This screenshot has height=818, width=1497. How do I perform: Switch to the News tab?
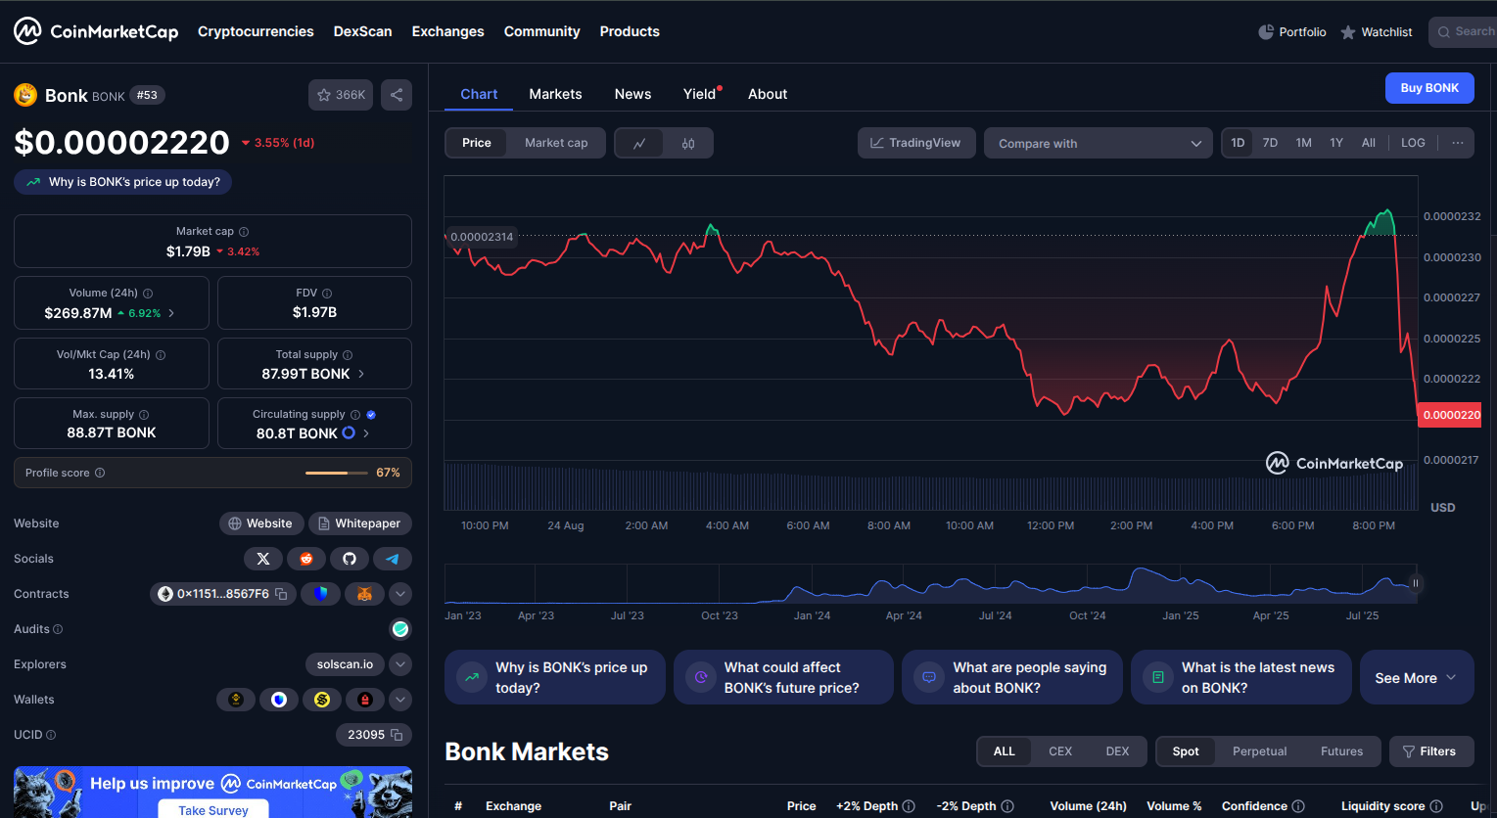coord(632,94)
